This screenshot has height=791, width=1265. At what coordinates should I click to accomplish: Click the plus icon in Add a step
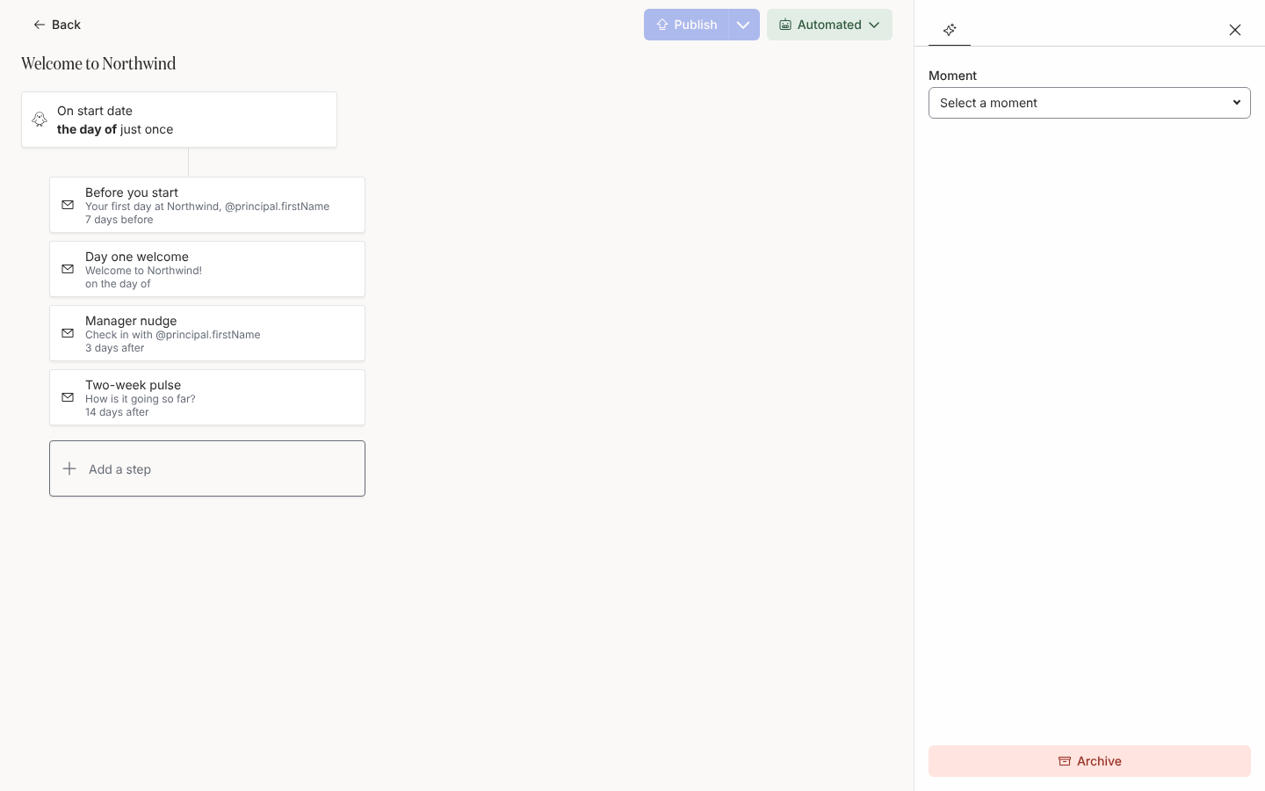coord(69,468)
